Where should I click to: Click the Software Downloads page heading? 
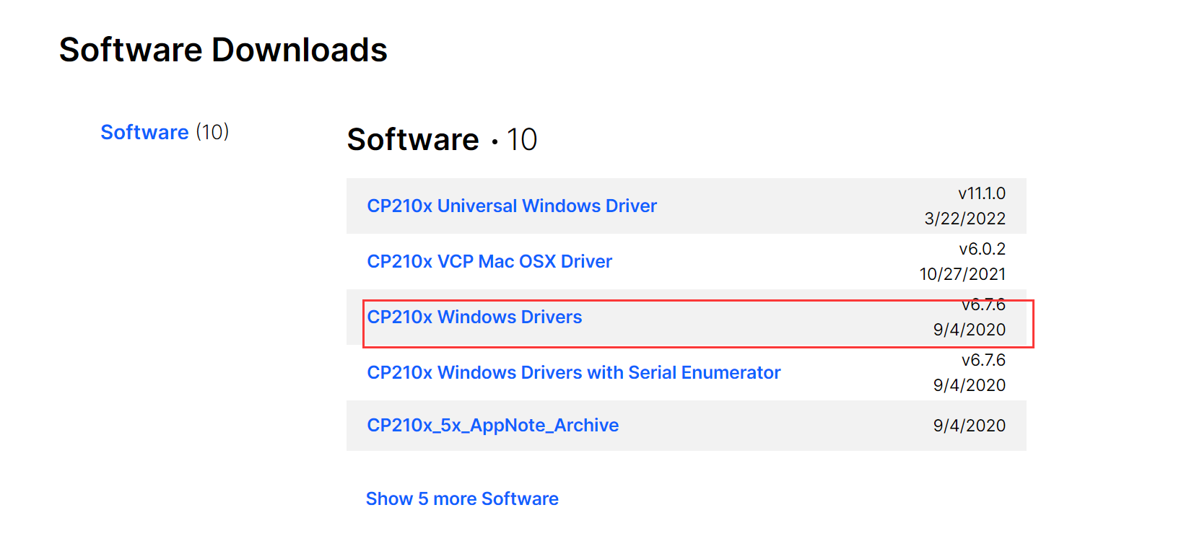coord(223,49)
